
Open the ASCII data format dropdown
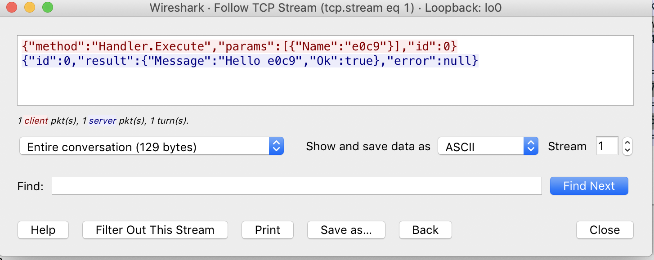[x=488, y=147]
